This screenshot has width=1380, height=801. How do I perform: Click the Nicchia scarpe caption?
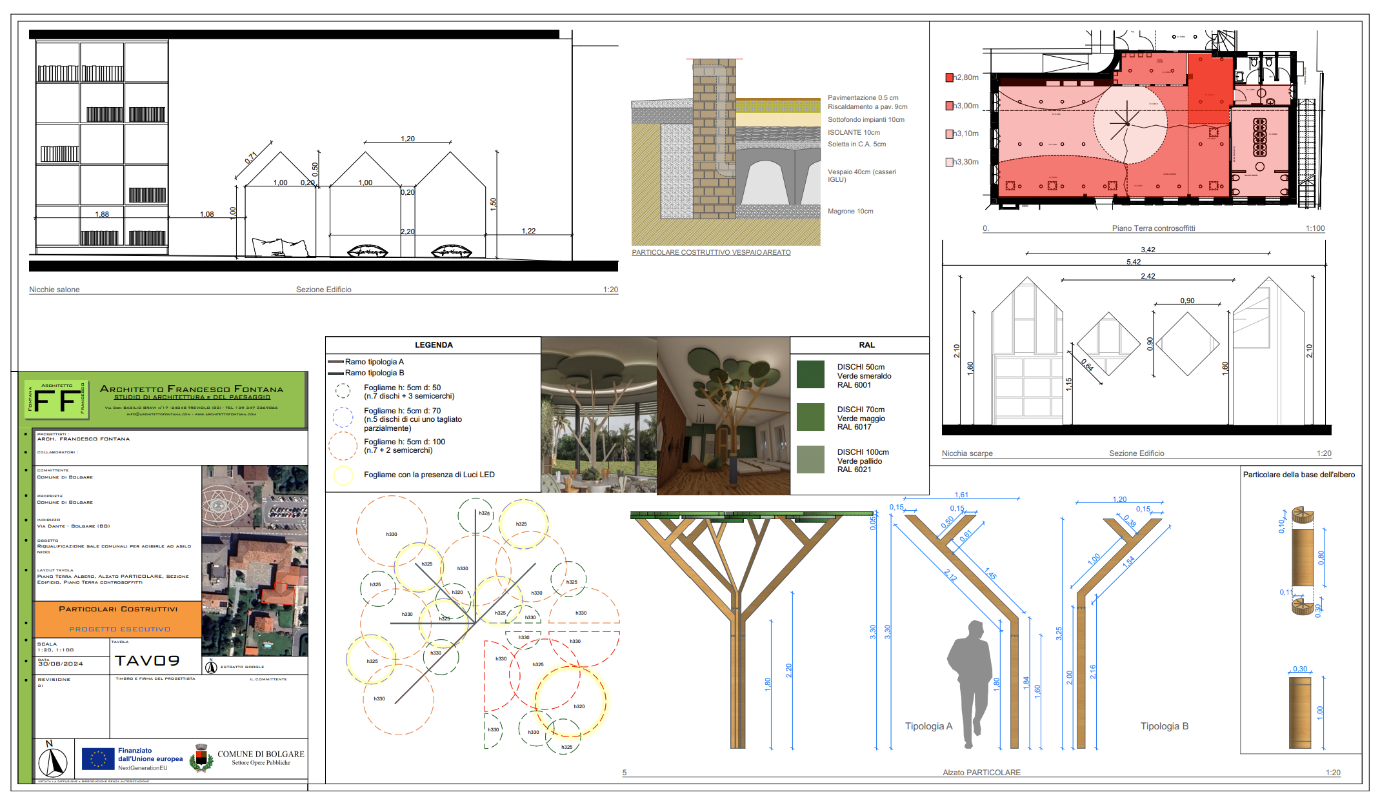tap(967, 453)
